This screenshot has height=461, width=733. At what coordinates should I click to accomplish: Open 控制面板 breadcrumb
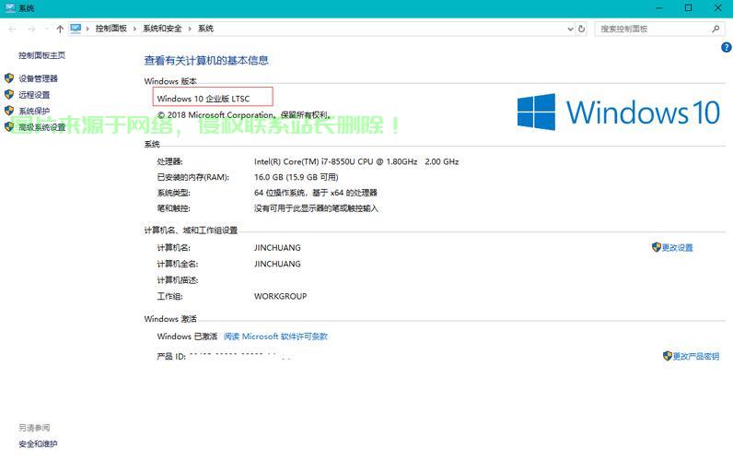(111, 29)
